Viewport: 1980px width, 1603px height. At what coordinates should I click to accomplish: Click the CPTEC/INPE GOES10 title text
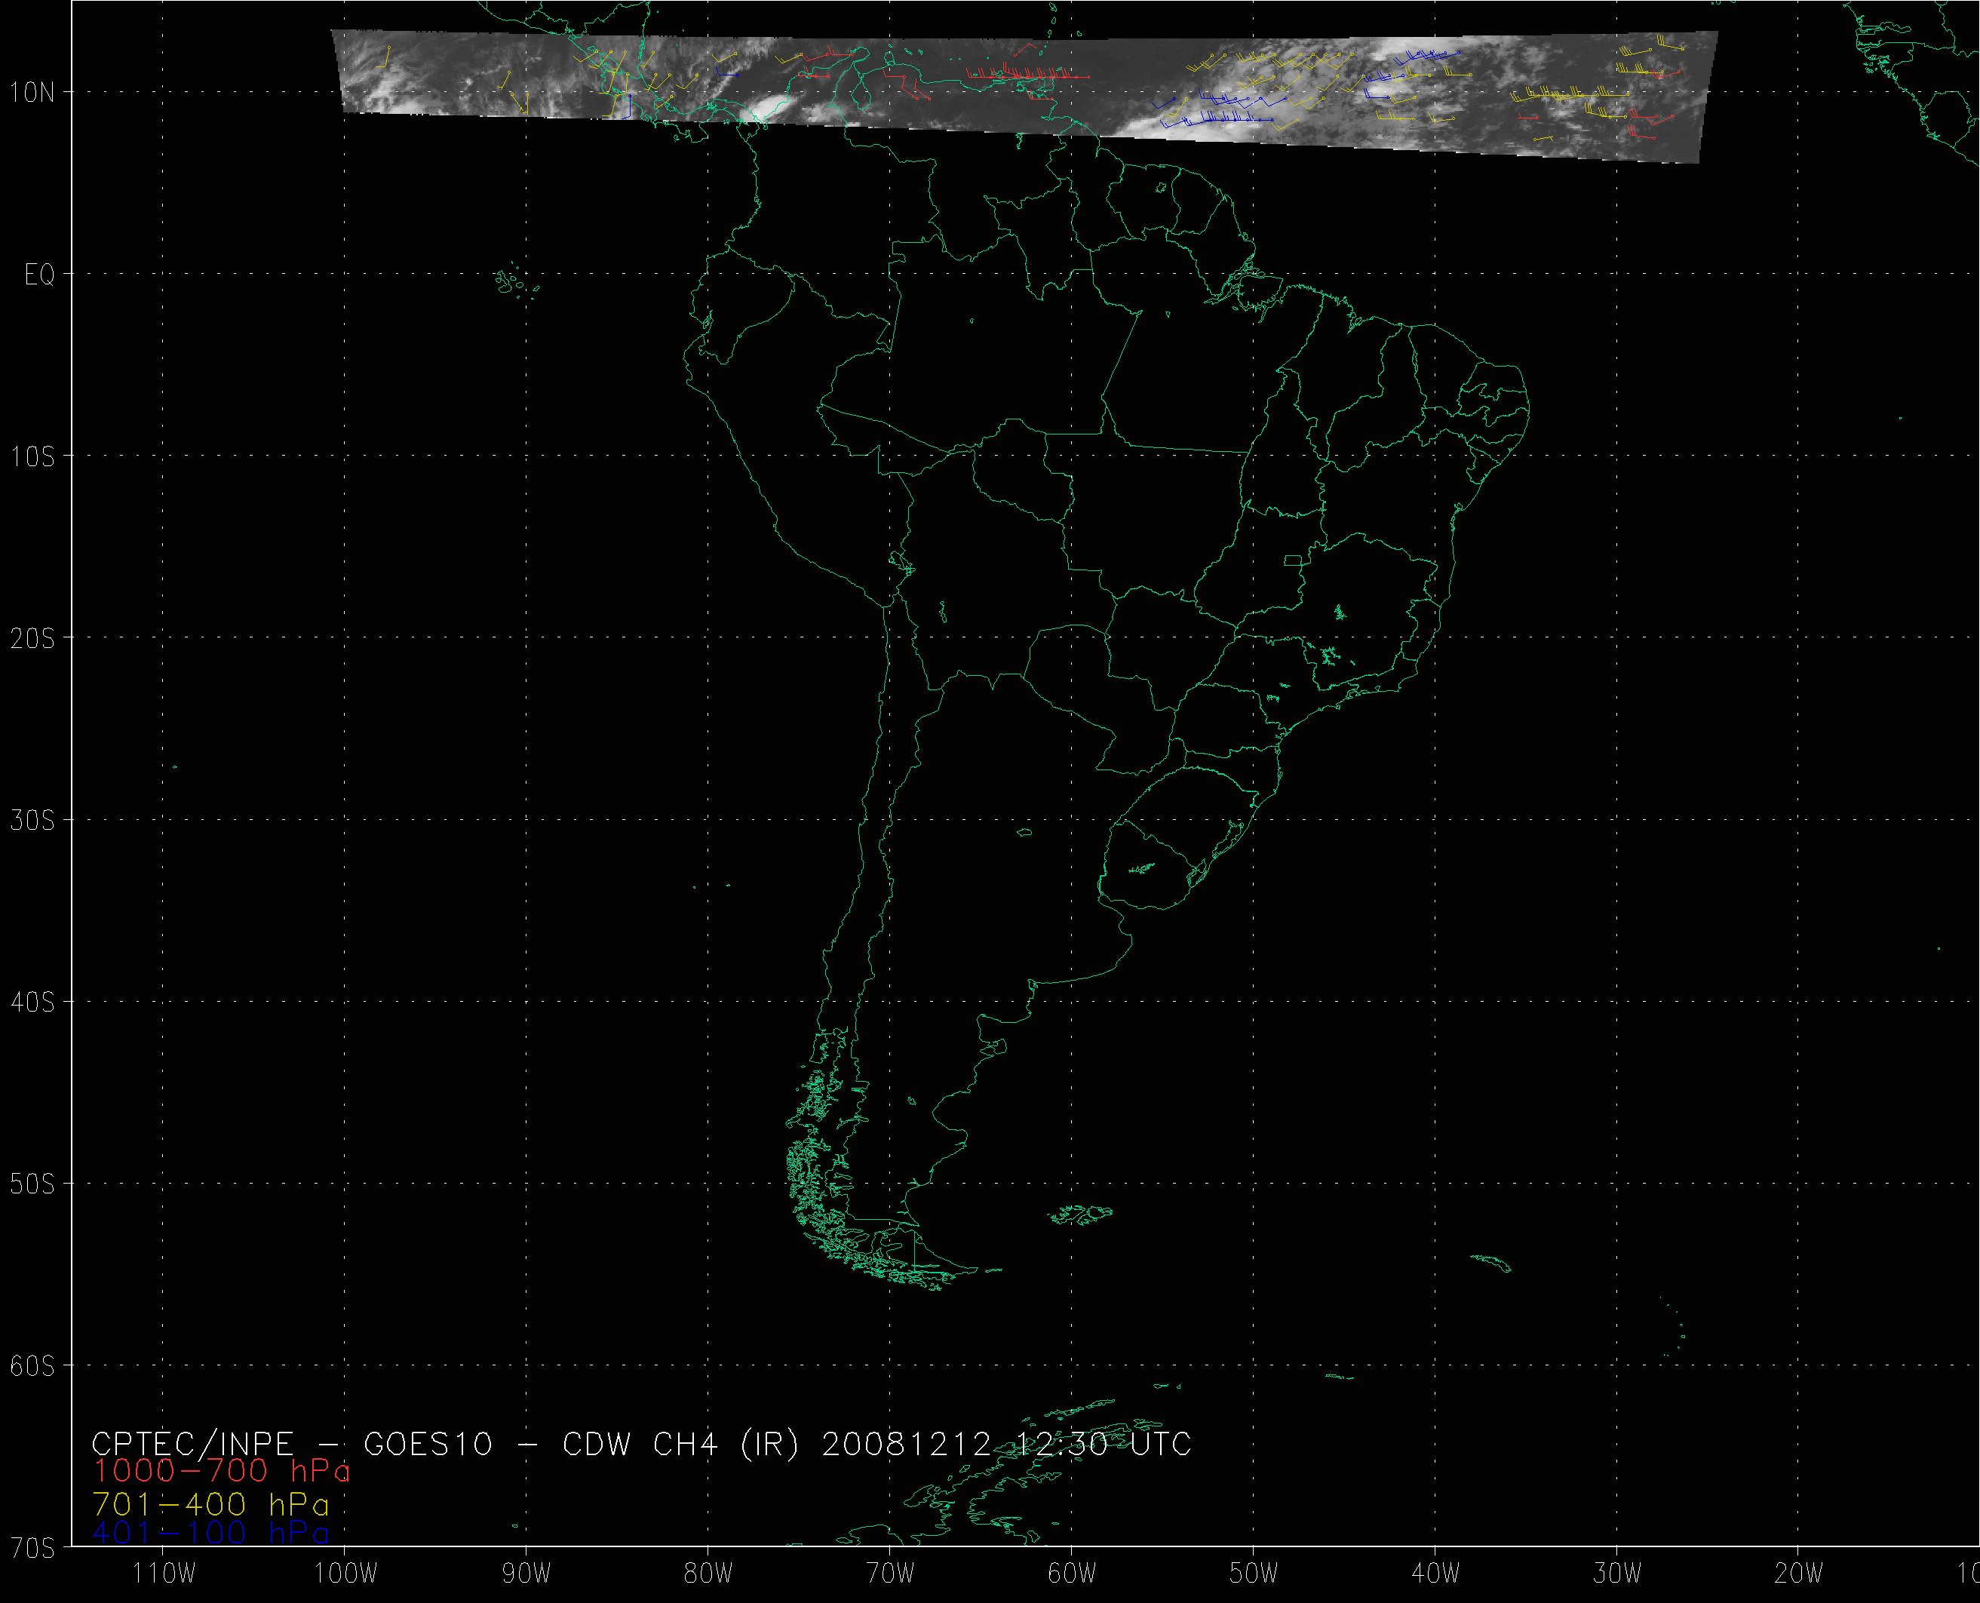[x=640, y=1444]
